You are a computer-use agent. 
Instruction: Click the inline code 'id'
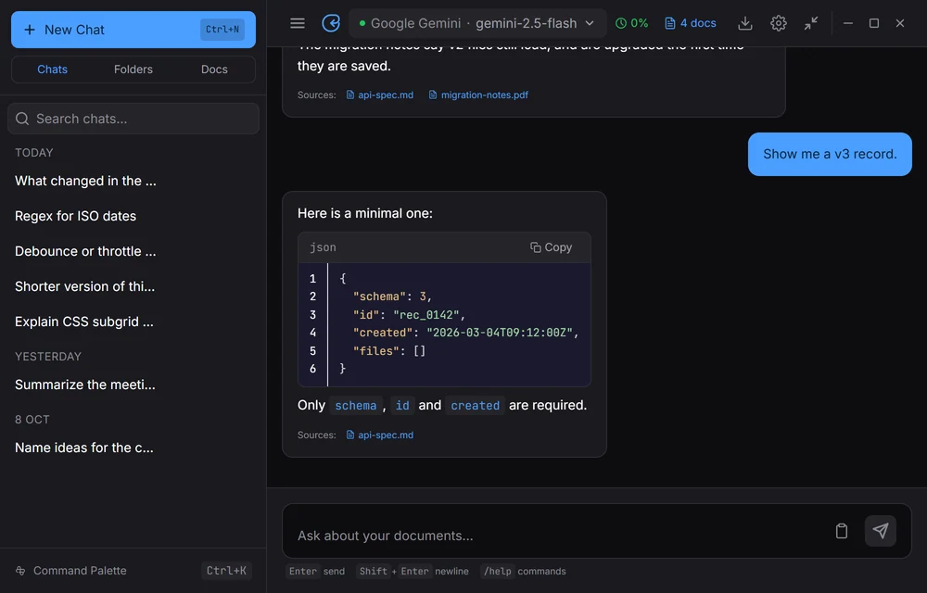(402, 406)
